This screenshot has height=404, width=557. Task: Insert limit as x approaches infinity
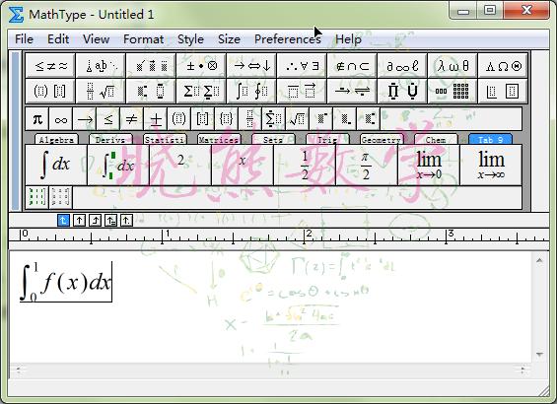[x=491, y=165]
